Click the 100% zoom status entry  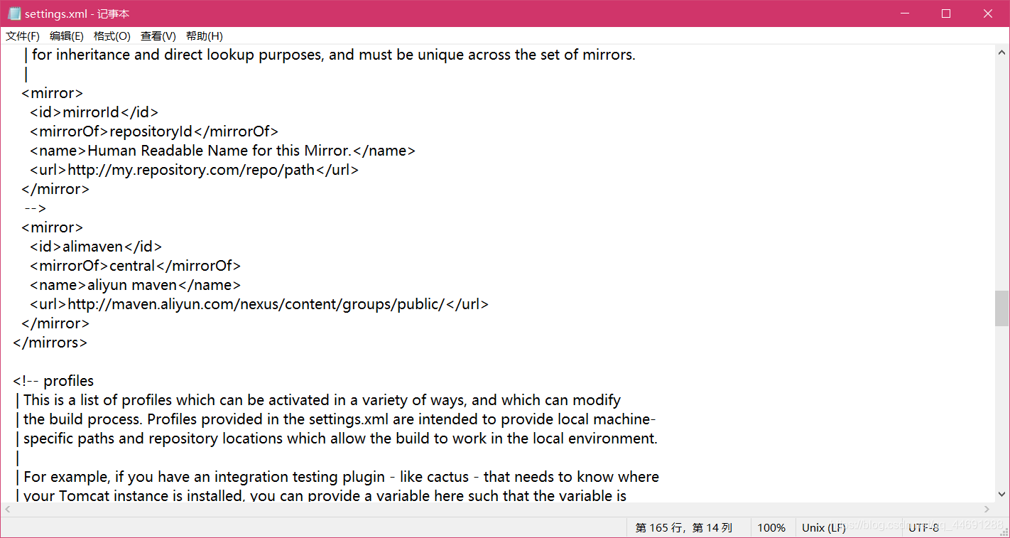point(771,528)
